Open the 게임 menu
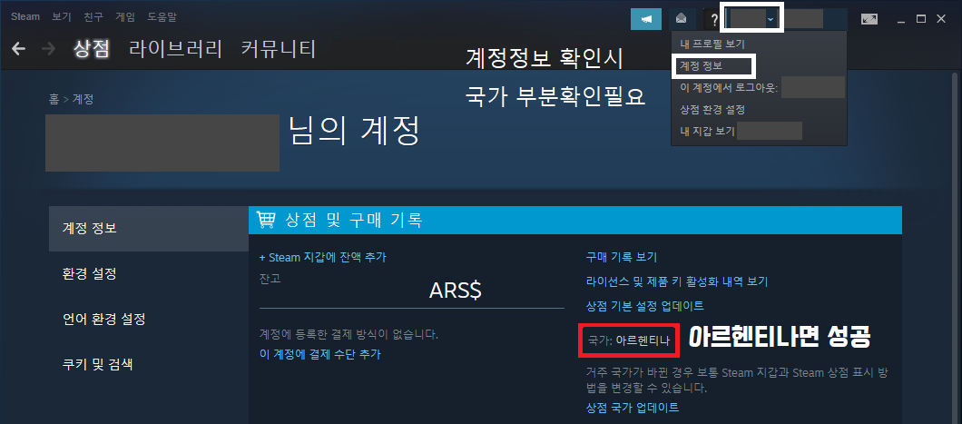The image size is (962, 424). coord(125,17)
